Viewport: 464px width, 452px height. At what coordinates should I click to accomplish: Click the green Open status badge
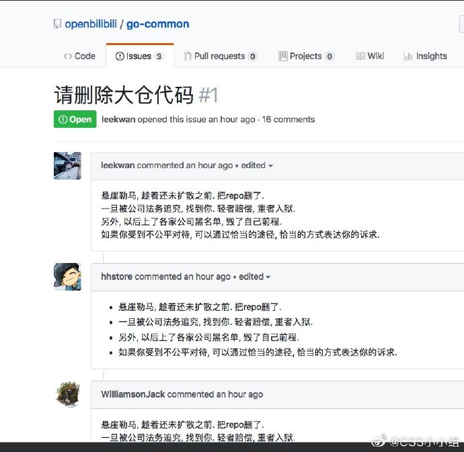(75, 119)
